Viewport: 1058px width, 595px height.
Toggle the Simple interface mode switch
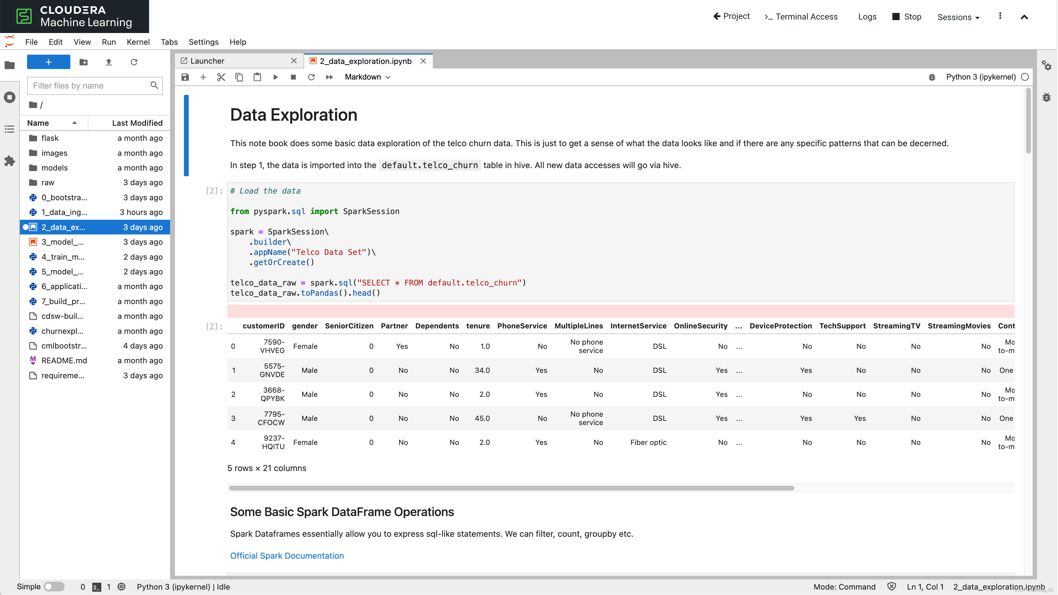pyautogui.click(x=54, y=586)
